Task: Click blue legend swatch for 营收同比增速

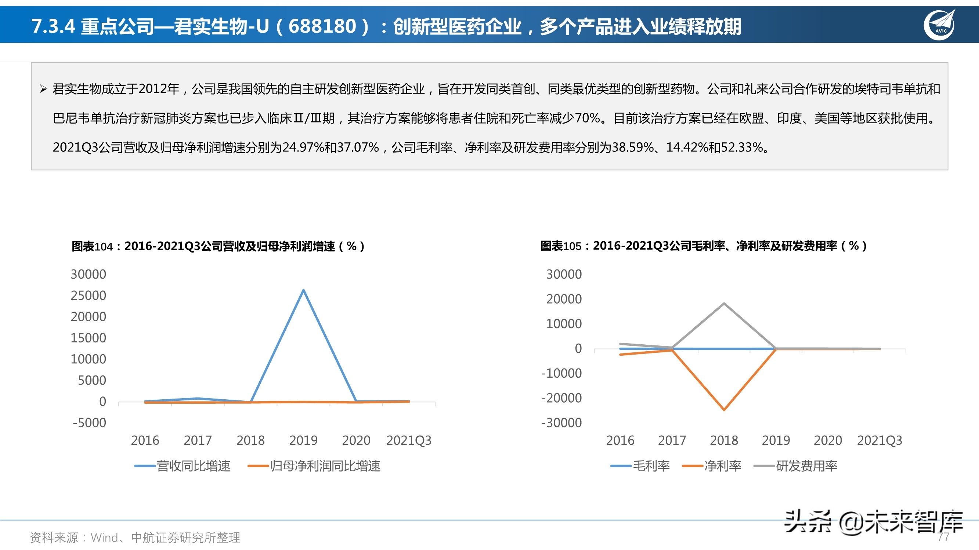Action: click(x=145, y=466)
